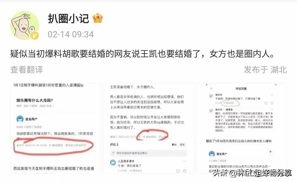Switch comment sorting to 最新
297x182 pixels.
tap(182, 145)
